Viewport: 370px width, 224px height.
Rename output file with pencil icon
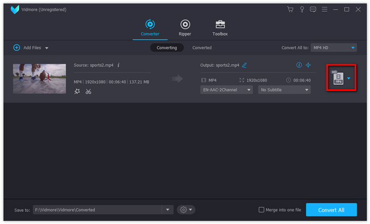244,65
